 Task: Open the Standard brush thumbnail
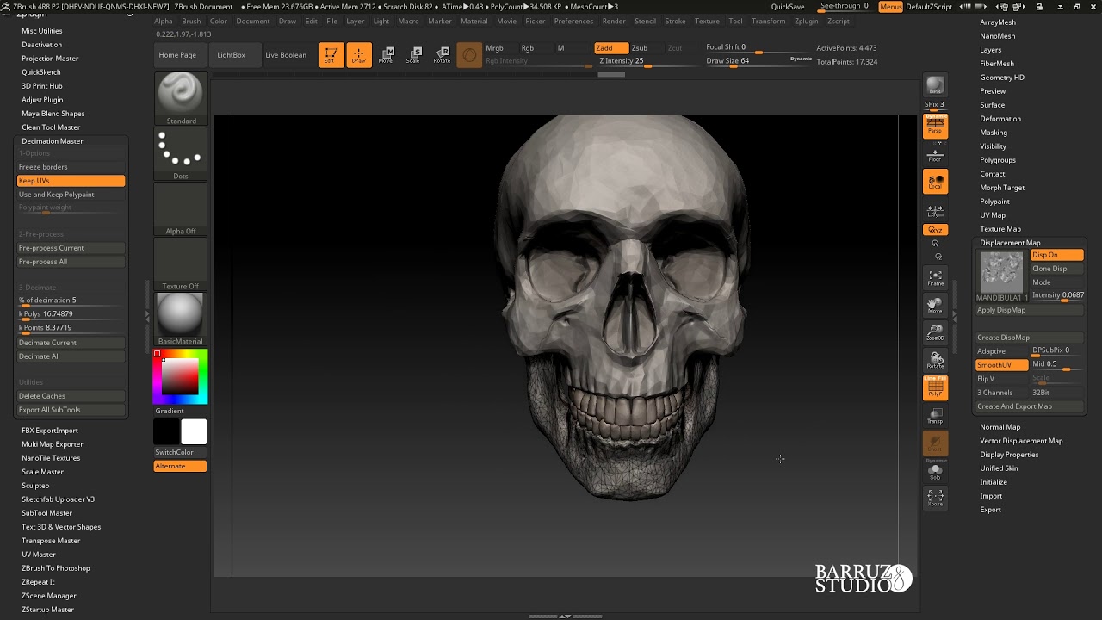181,99
